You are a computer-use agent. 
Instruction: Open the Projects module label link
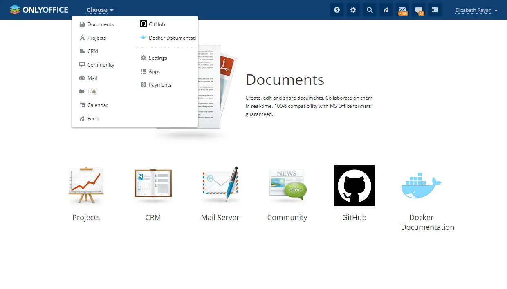pos(86,218)
